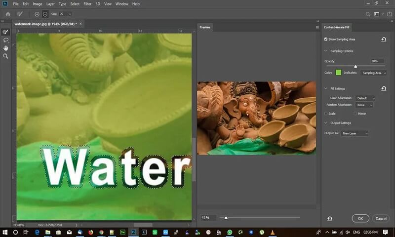The image size is (395, 237).
Task: Click the add to sampling area plus icon
Action: 37,14
